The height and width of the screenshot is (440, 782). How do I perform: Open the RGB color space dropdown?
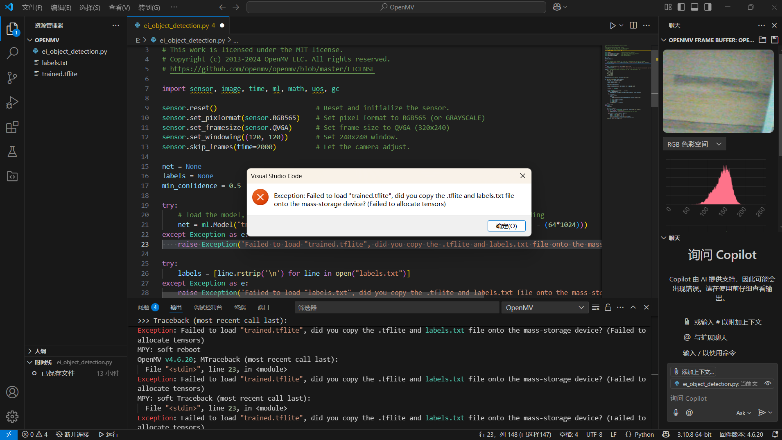point(694,144)
